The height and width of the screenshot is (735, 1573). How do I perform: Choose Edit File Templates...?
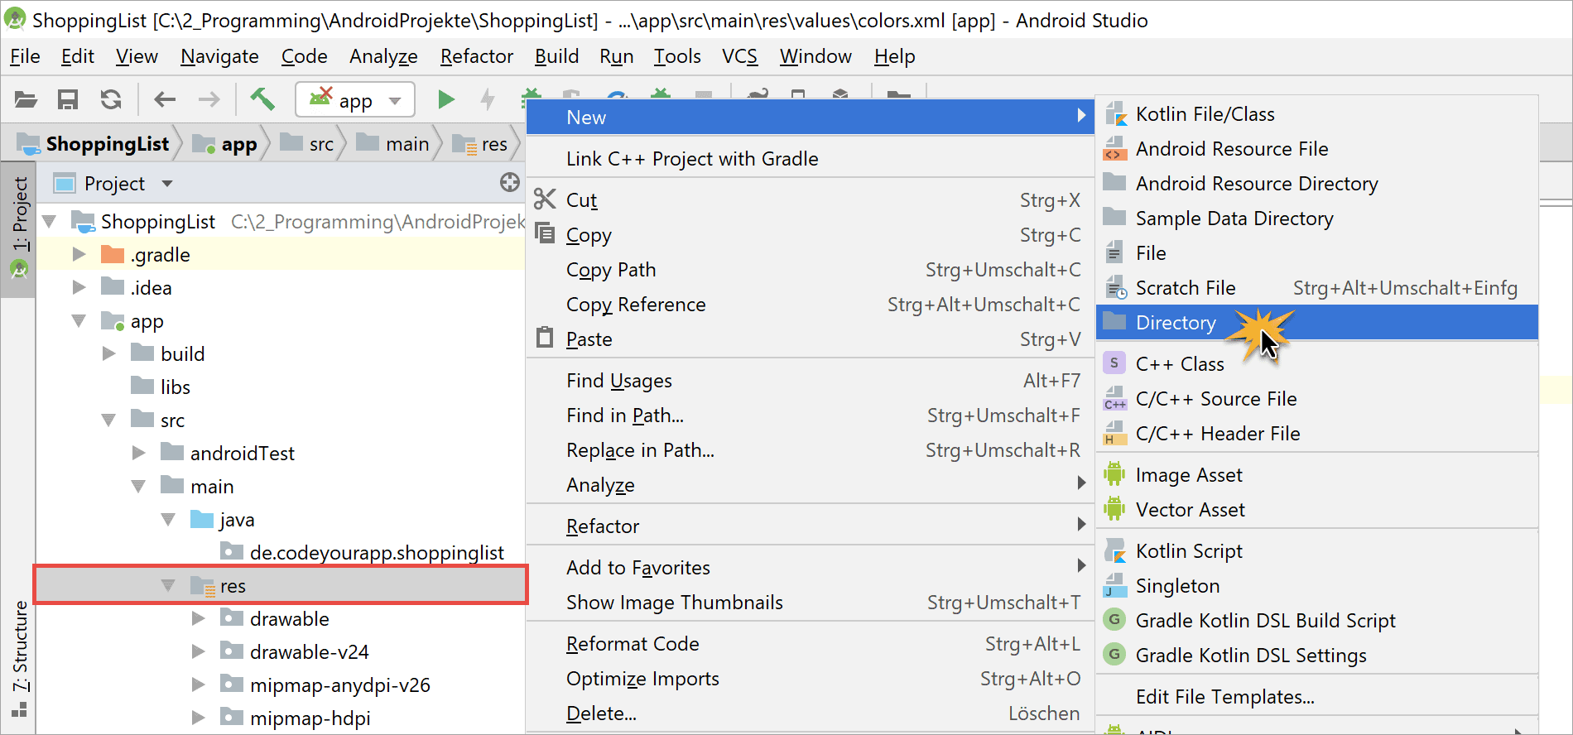click(x=1317, y=697)
